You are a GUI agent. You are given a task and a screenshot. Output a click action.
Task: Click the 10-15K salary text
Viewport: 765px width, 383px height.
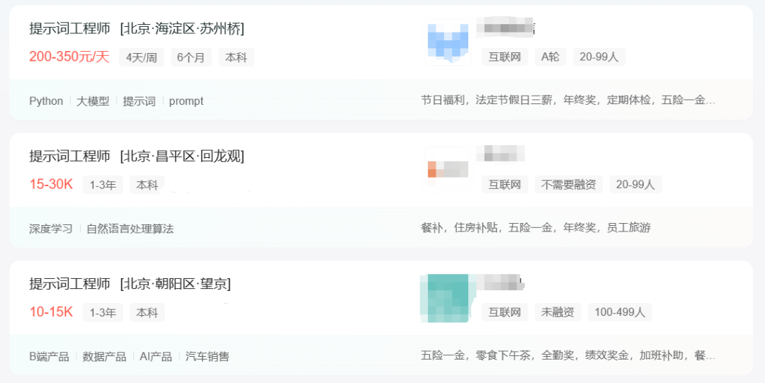[51, 312]
